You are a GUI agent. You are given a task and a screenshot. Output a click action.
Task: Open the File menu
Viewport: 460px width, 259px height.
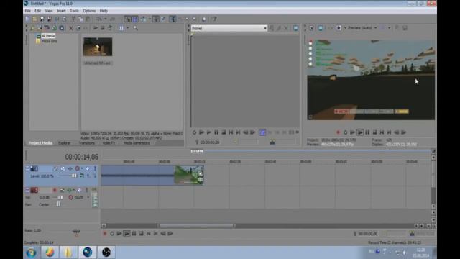[27, 11]
